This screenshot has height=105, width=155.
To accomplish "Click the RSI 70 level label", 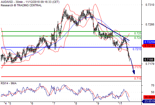I will (x=153, y=85).
